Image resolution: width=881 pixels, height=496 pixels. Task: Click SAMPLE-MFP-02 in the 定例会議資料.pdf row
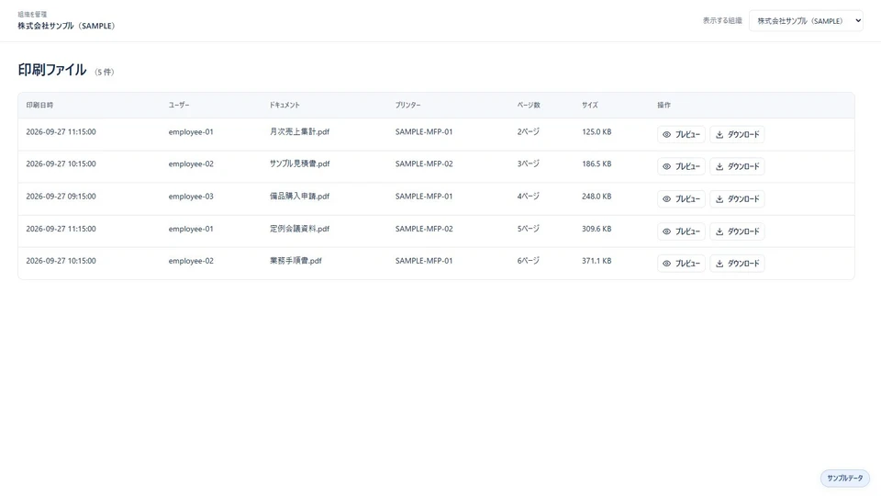pyautogui.click(x=424, y=229)
